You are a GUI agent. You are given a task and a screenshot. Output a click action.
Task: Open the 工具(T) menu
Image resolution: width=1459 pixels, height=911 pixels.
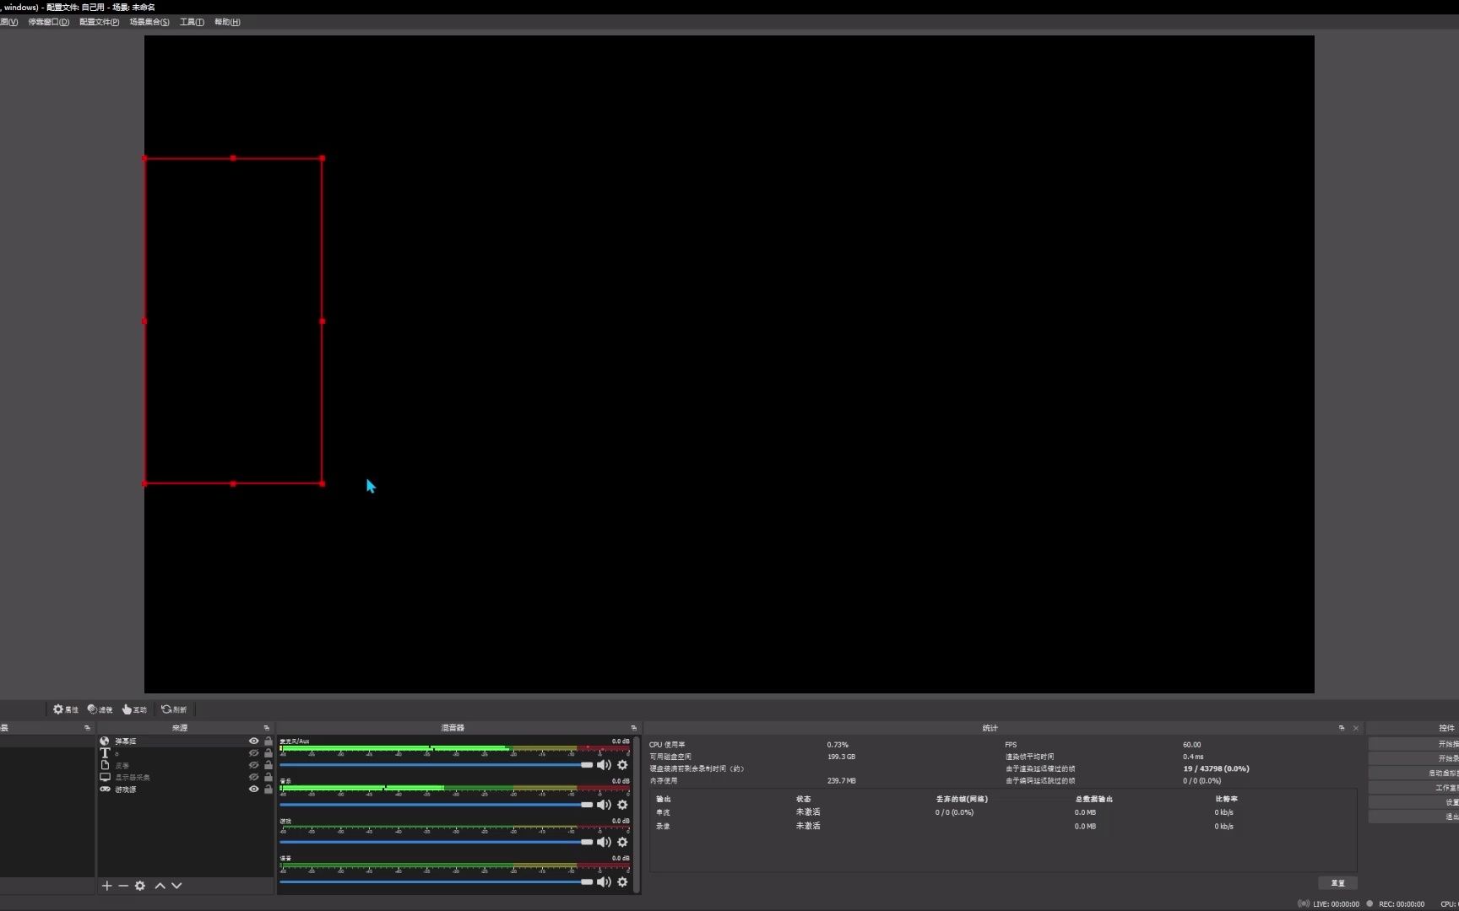[192, 22]
